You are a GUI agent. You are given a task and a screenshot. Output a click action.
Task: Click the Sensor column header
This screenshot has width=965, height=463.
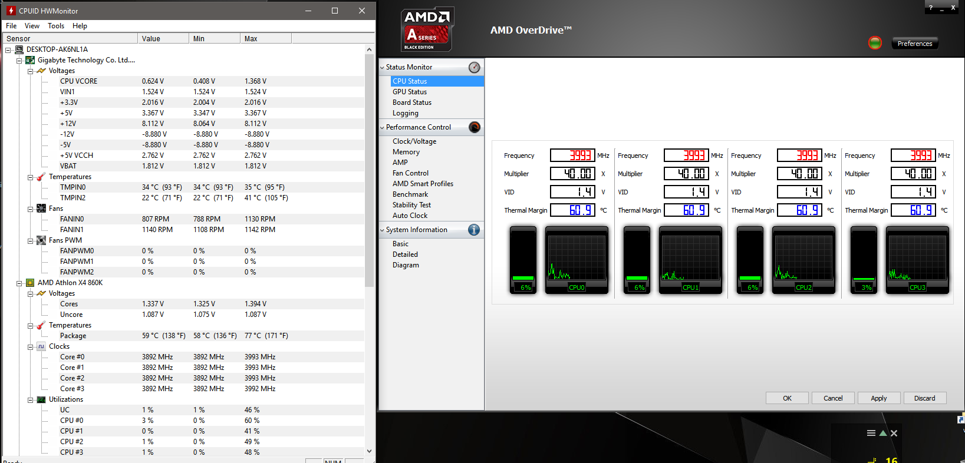[x=70, y=39]
